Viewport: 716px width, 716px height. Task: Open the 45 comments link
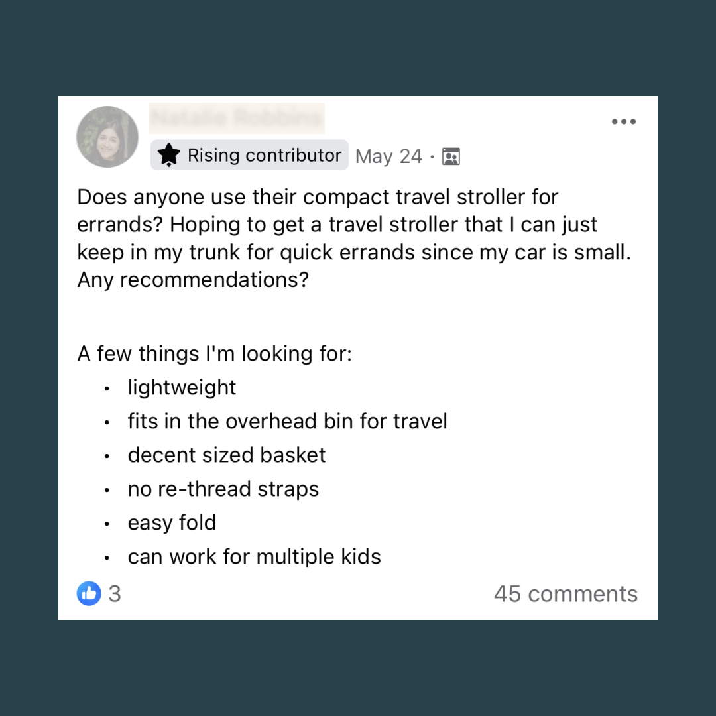(x=566, y=593)
